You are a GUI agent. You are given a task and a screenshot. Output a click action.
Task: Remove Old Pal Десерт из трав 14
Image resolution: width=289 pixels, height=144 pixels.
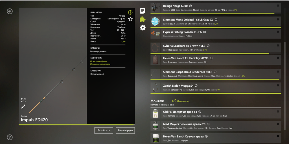coord(278,111)
